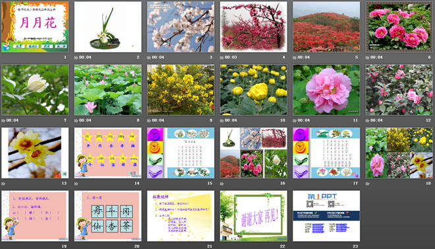
Task: Click the slide number 15 label
Action: pos(210,184)
